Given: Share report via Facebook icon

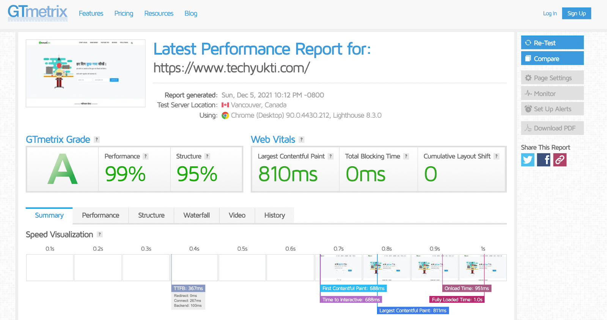Looking at the screenshot, I should (544, 160).
